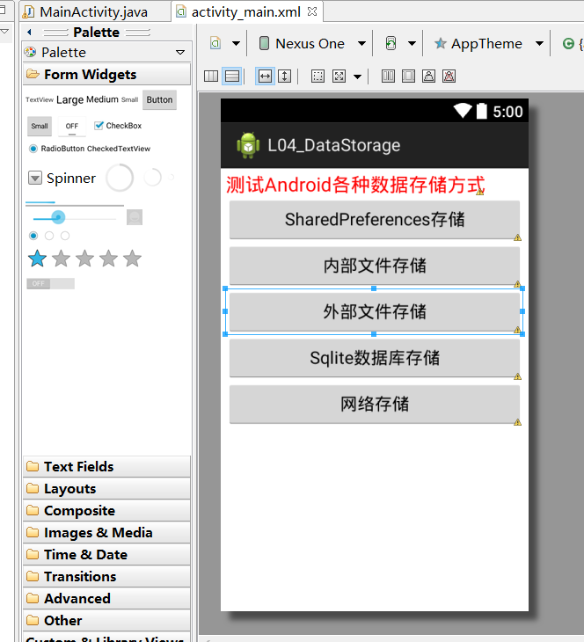Viewport: 584px width, 642px height.
Task: Expand the Other category
Action: click(x=106, y=620)
